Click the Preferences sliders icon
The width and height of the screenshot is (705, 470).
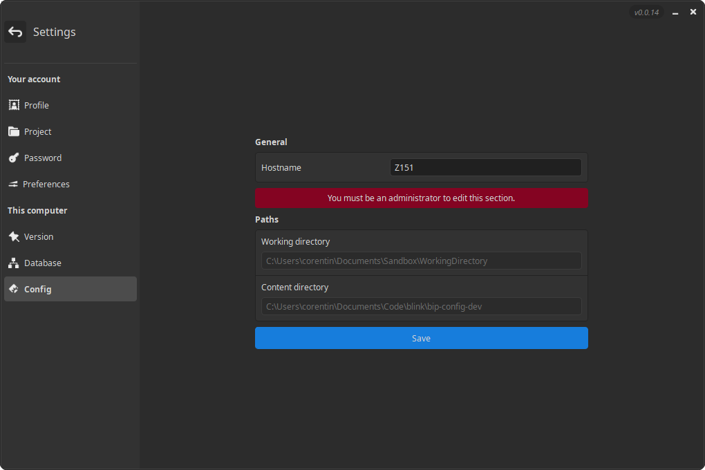coord(13,184)
